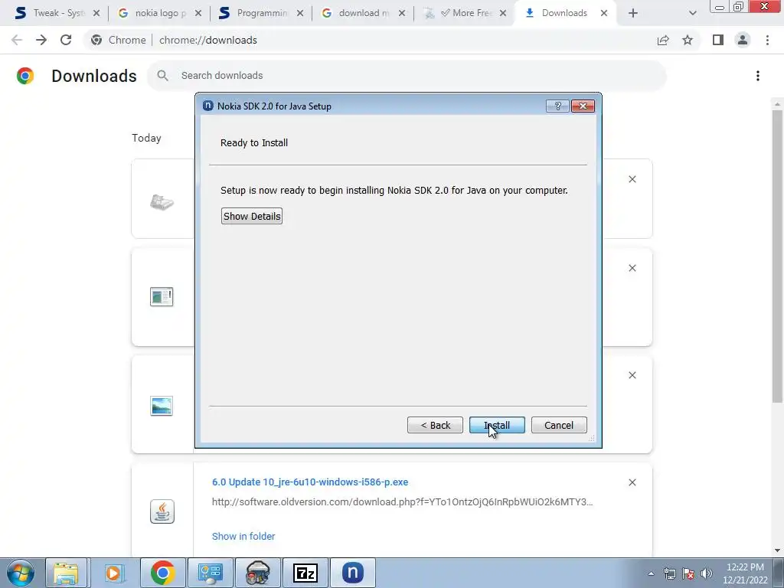Open the 7-Zip taskbar icon
This screenshot has width=784, height=588.
[305, 573]
